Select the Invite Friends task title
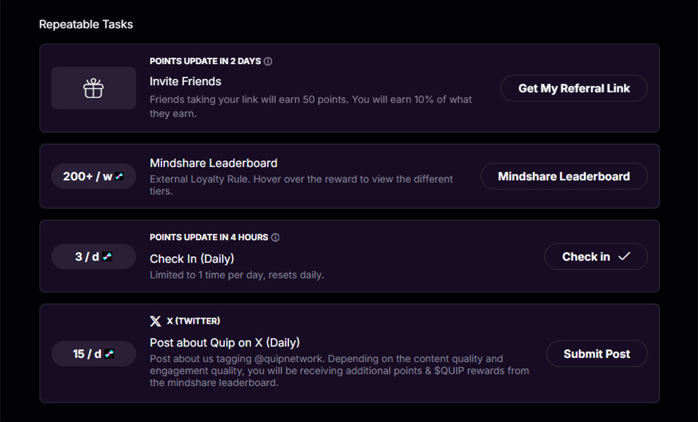 coord(185,81)
